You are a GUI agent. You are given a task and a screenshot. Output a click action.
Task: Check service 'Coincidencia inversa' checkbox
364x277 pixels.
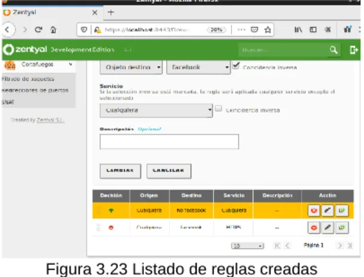click(x=218, y=109)
